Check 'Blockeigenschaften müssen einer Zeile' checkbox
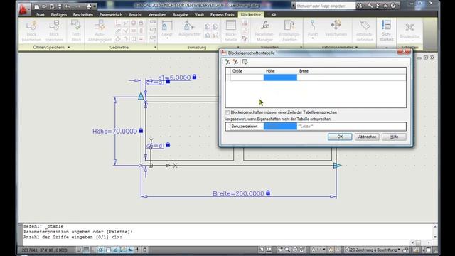 tap(227, 112)
